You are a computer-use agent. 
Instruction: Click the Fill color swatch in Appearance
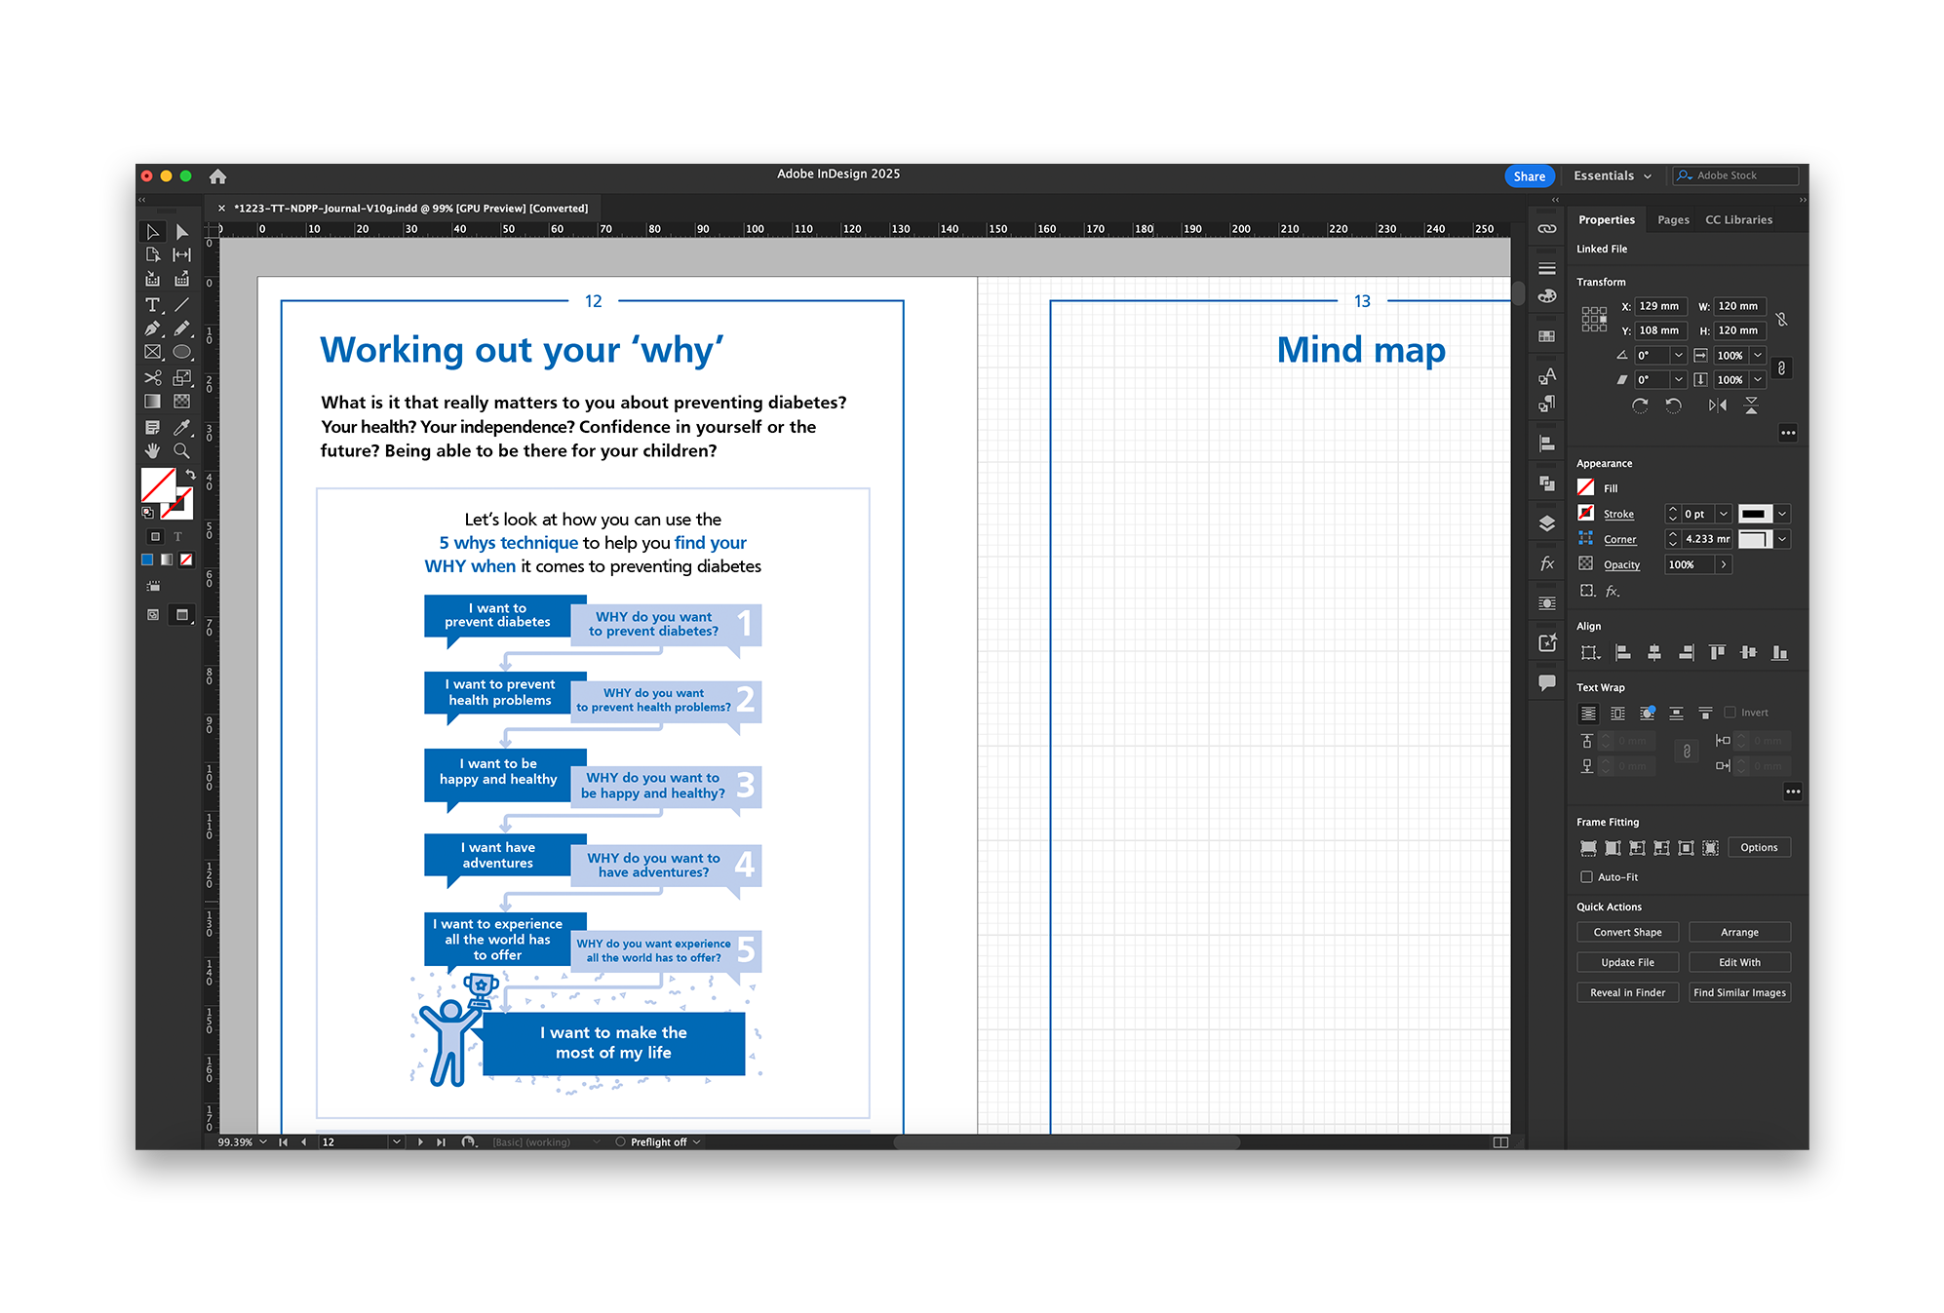coord(1587,487)
